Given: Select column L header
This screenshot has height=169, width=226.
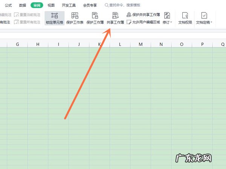Looking at the screenshot, I should click(x=120, y=44).
